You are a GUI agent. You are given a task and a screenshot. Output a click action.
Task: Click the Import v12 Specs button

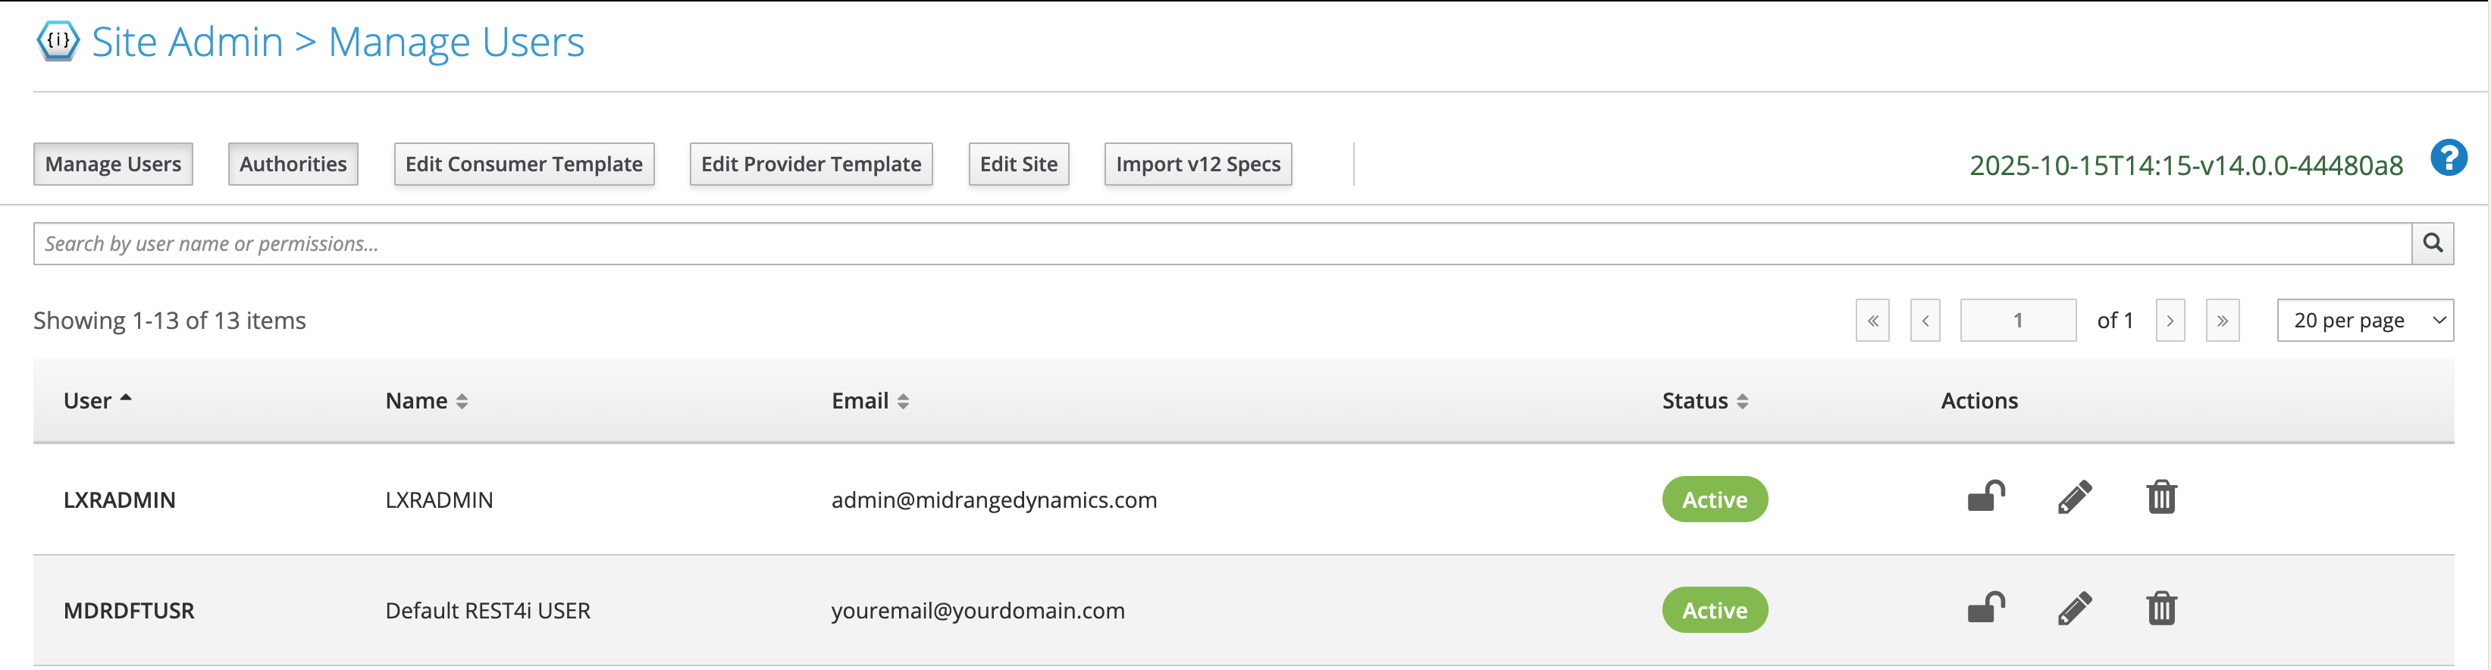(1197, 164)
